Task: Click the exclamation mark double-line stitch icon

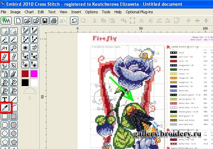Action: pyautogui.click(x=34, y=30)
